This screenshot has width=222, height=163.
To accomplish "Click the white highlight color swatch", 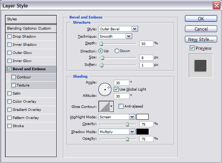I will pos(142,117).
